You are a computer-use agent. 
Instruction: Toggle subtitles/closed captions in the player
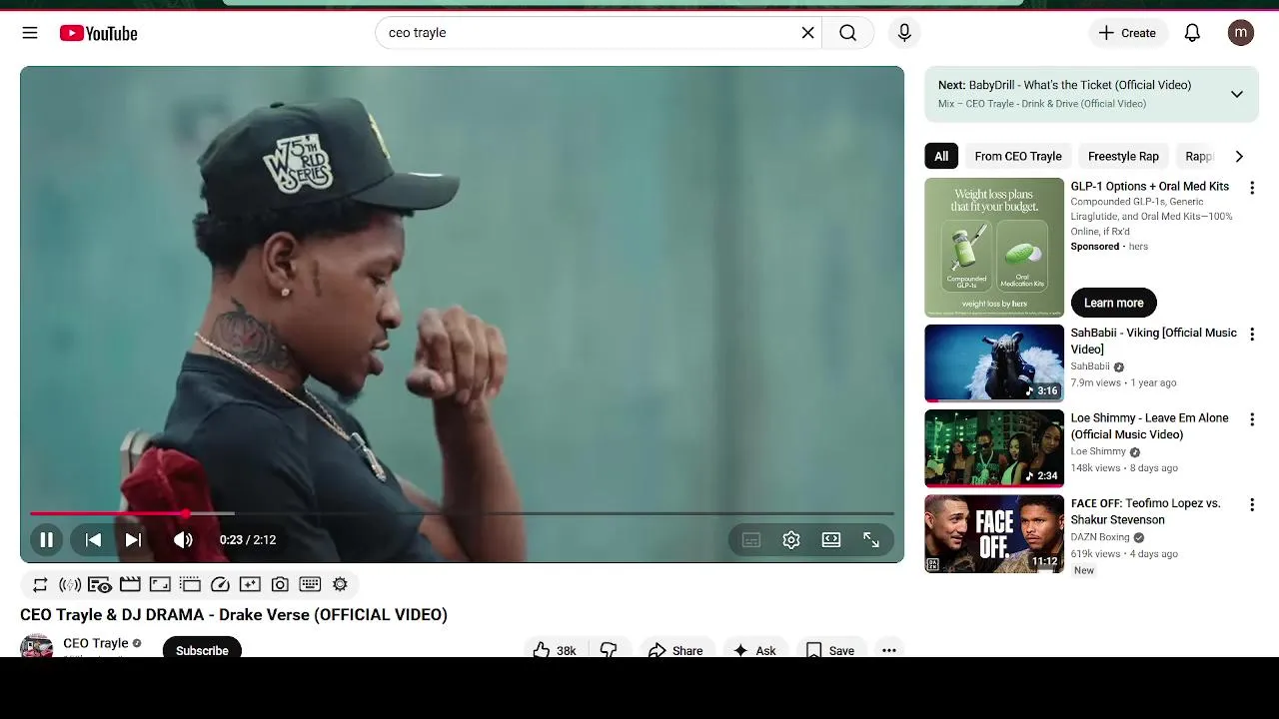point(751,540)
